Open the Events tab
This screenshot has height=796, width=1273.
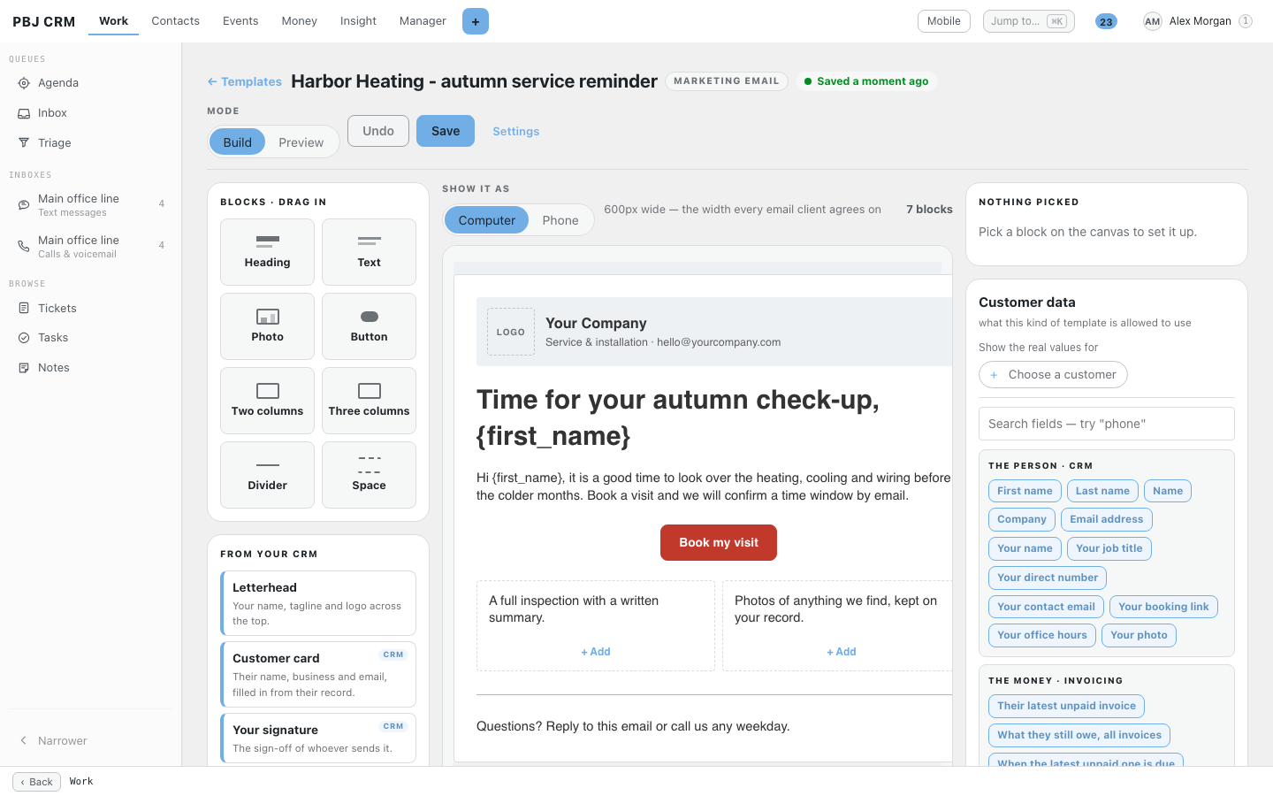(240, 21)
